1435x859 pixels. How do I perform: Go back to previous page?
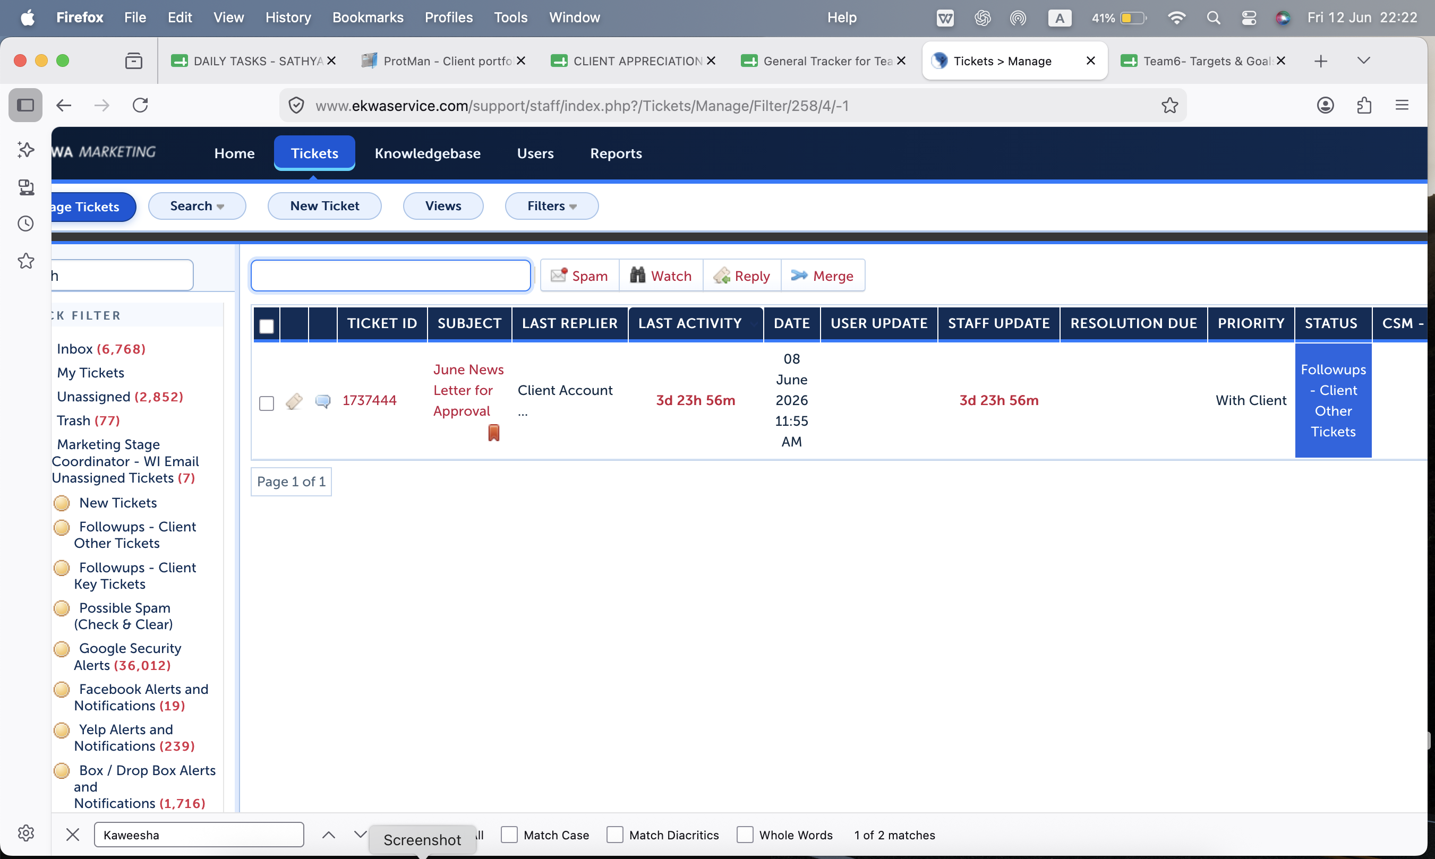(64, 105)
